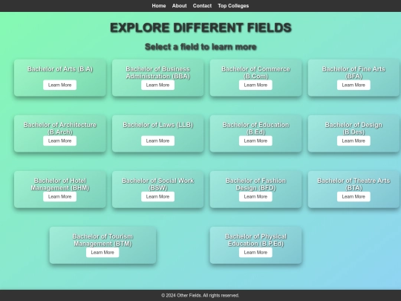Open Learn More for Bachelor of Commerce
Screen dimensions: 401x301
[x=255, y=85]
